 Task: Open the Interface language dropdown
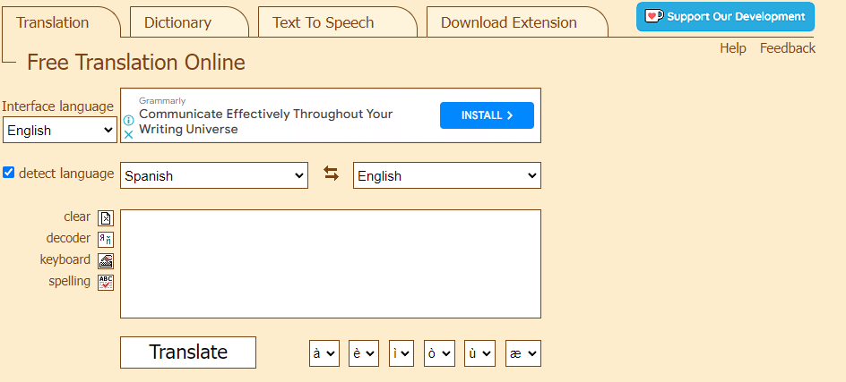[59, 131]
